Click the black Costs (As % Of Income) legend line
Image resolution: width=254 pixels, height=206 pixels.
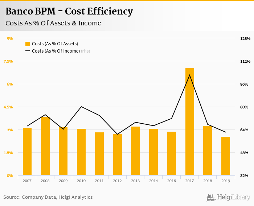[28, 51]
